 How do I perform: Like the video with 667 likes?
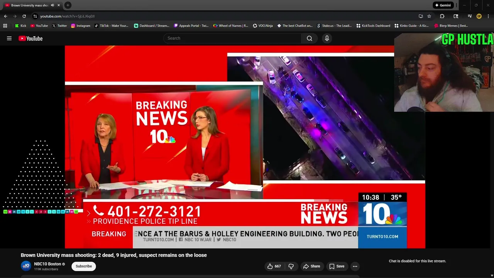(274, 266)
